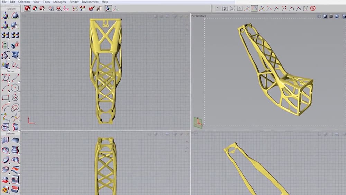Select the Translate tool with sphere and axes
Image resolution: width=346 pixels, height=195 pixels.
tap(5, 16)
